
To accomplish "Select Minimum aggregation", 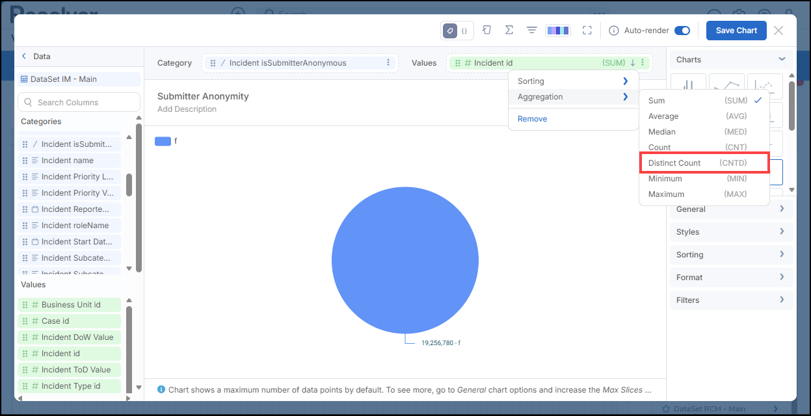I will (704, 179).
